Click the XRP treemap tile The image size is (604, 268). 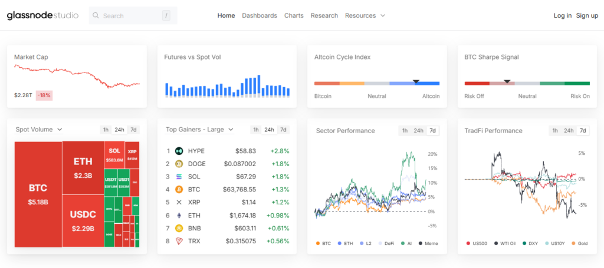pos(132,155)
